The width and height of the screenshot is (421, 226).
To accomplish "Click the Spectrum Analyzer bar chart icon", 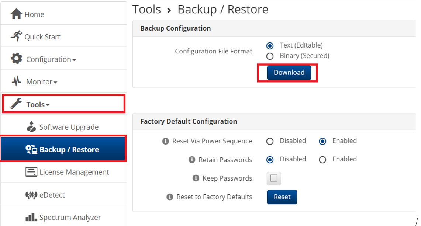I will [x=31, y=217].
